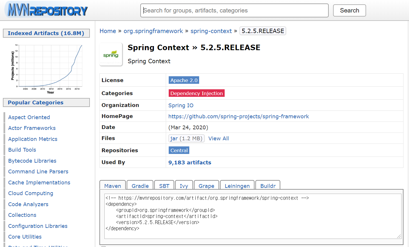Open Bytecode Libraries category
The width and height of the screenshot is (409, 247).
point(32,161)
